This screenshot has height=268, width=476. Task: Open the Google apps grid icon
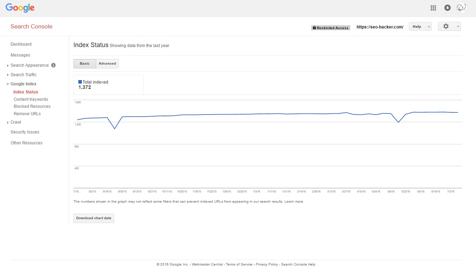click(x=433, y=8)
